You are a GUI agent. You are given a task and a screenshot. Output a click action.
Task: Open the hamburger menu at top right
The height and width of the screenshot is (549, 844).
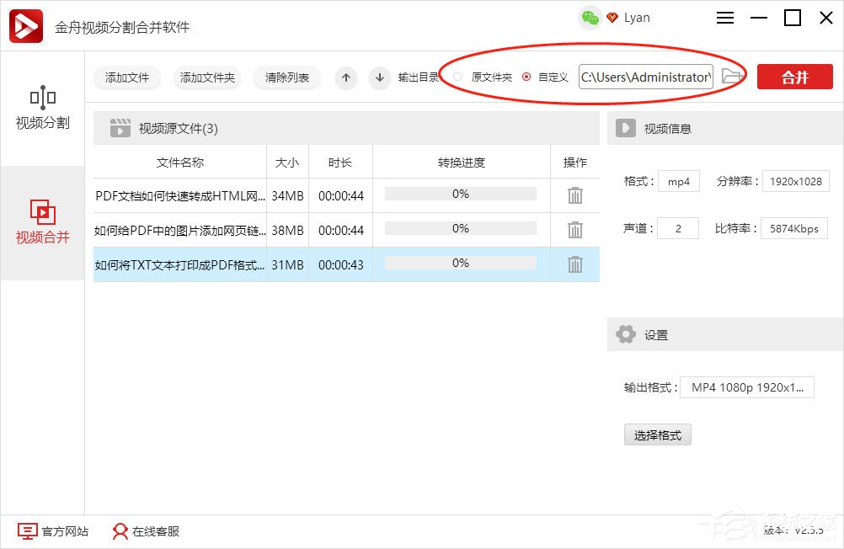[x=724, y=17]
